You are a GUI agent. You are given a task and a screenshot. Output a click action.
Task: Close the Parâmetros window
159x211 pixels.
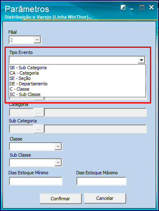click(151, 7)
